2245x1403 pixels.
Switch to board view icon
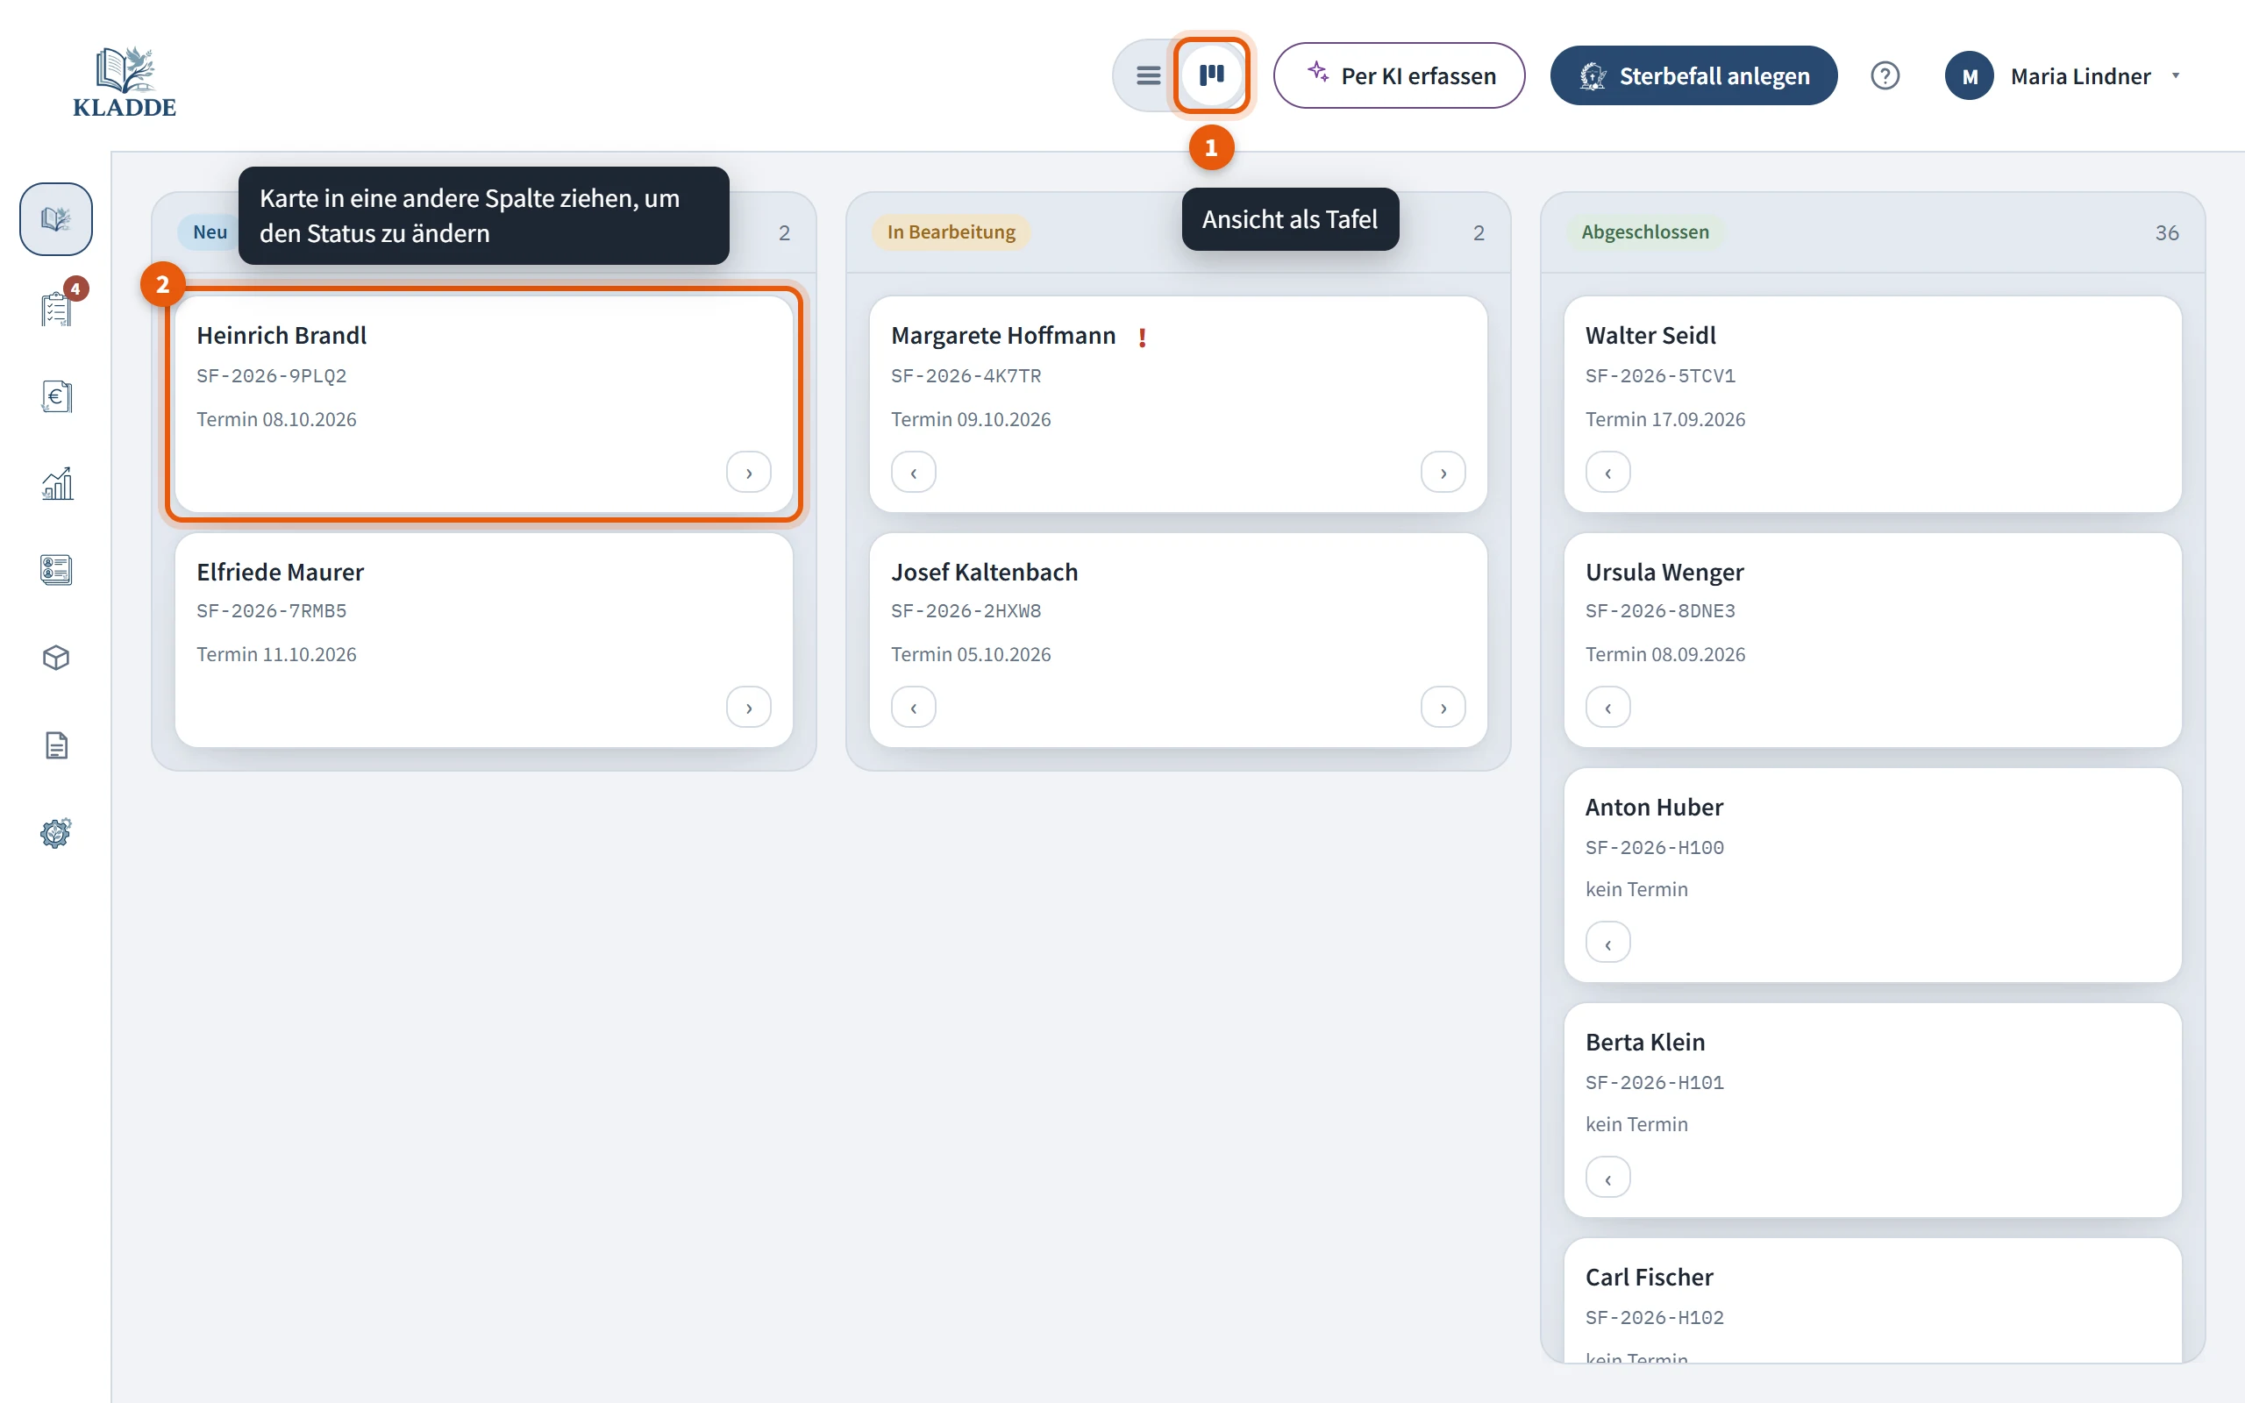(1212, 75)
